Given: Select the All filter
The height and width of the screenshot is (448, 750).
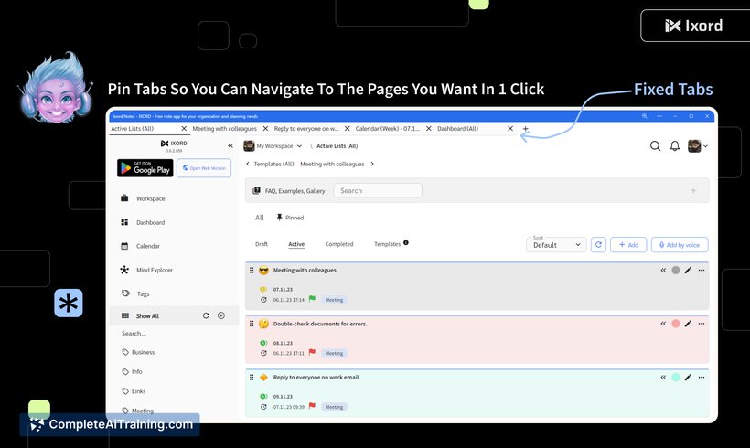Looking at the screenshot, I should tap(259, 218).
